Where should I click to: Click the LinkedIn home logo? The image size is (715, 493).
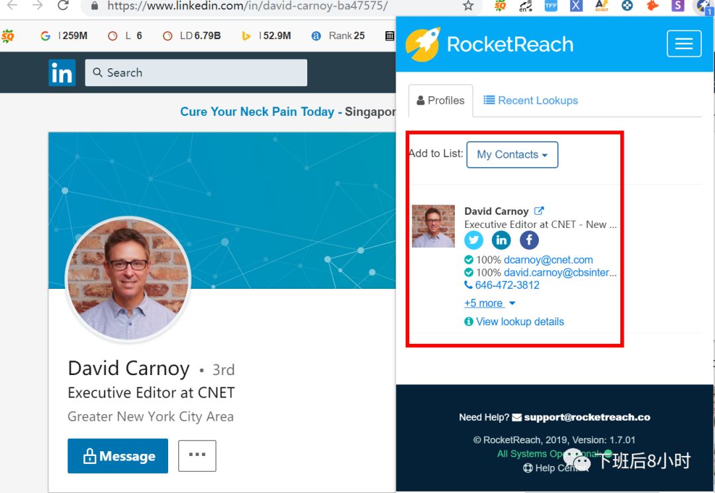tap(62, 73)
